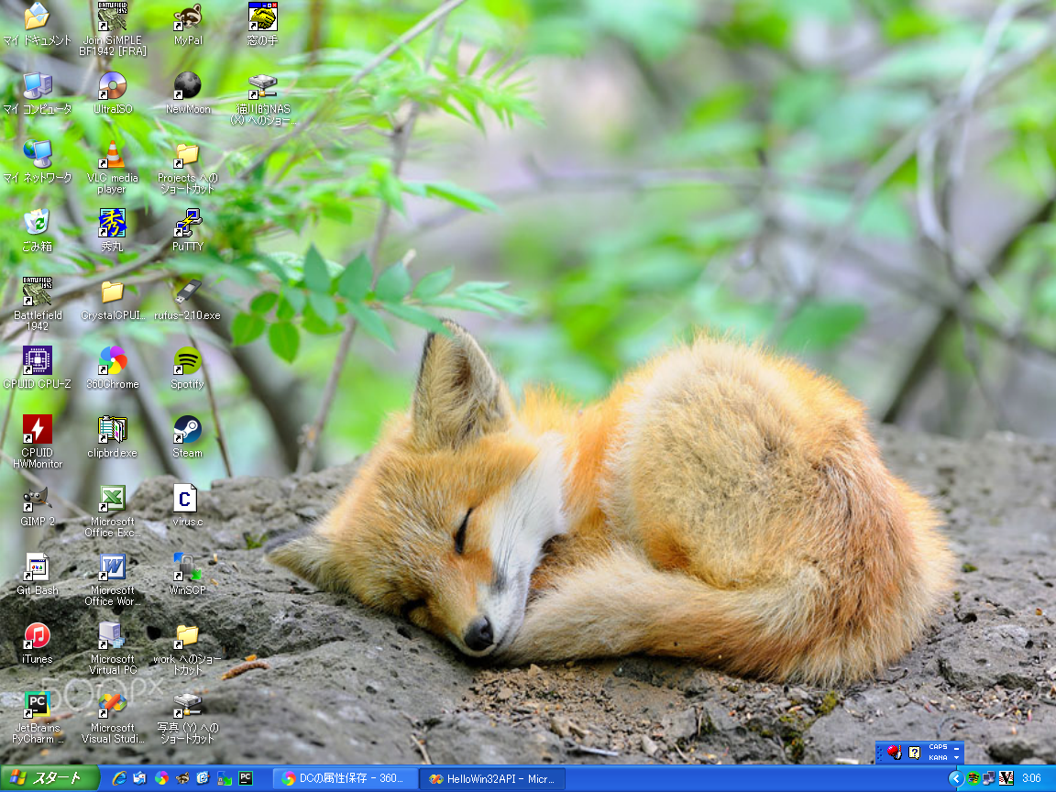Launch 360Chrome from the Quick Launch bar

(x=161, y=778)
